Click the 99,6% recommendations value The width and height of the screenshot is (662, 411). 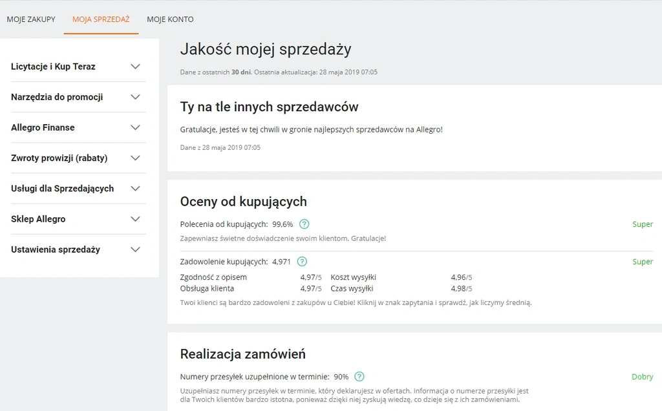coord(283,224)
